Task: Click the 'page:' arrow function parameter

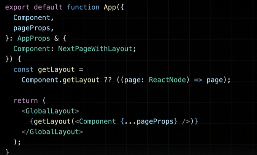Action: coord(134,80)
